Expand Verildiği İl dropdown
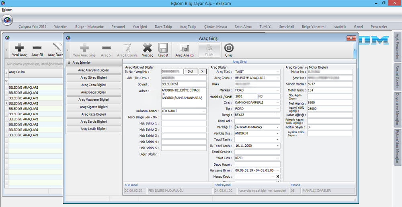402x207 pixels. point(278,127)
